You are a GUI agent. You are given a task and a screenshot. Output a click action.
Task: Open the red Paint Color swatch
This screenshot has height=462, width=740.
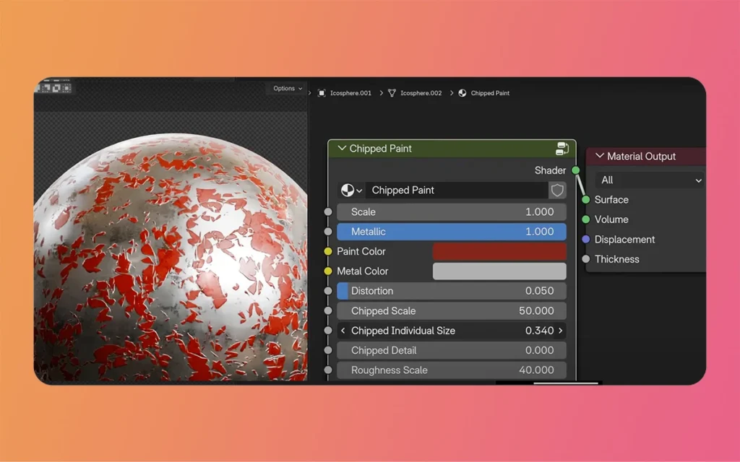coord(499,251)
